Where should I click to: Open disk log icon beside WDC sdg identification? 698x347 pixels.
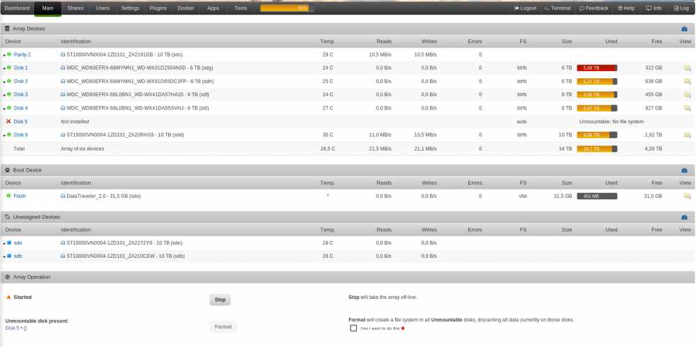click(63, 68)
